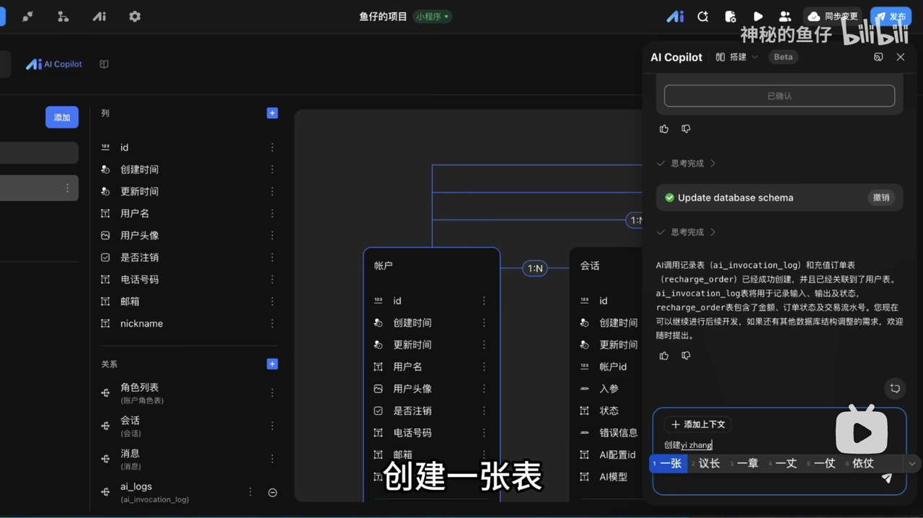Open the collaborators people icon
923x518 pixels.
pos(785,17)
